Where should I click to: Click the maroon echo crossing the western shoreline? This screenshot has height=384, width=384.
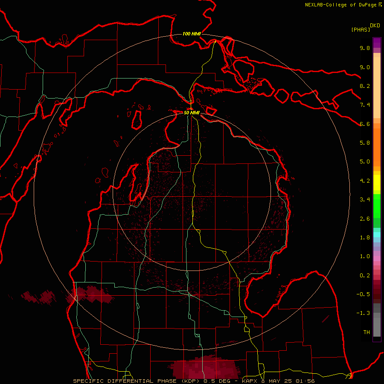90,294
